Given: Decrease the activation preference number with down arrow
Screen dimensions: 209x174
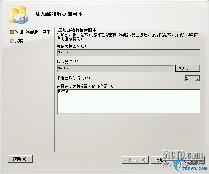Looking at the screenshot, I should [197, 80].
